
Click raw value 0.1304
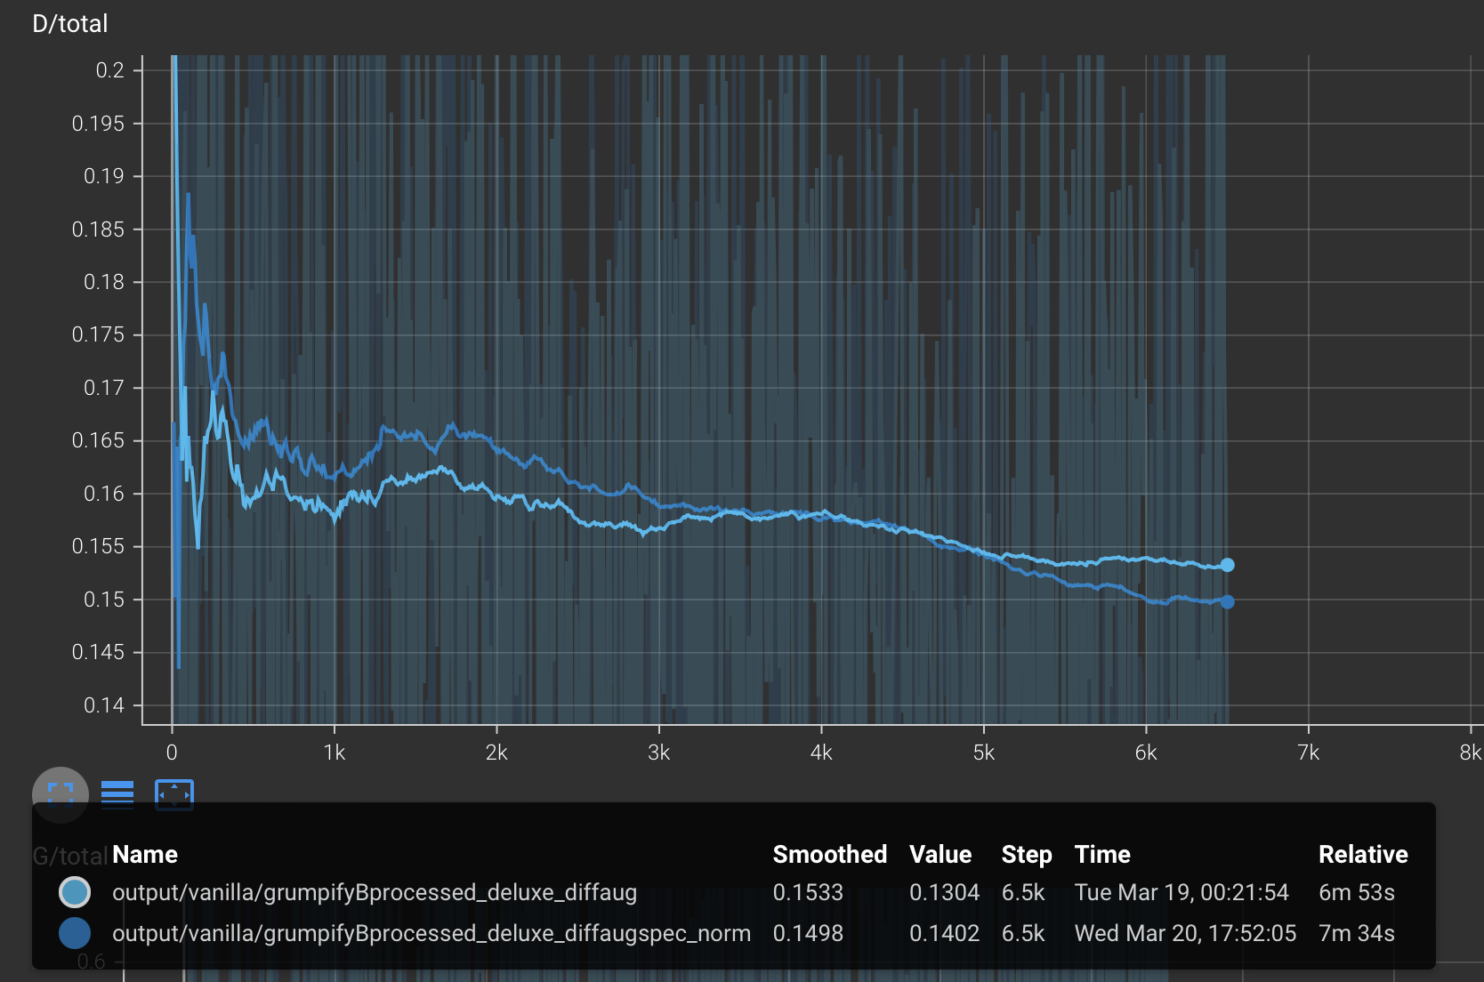pyautogui.click(x=944, y=892)
